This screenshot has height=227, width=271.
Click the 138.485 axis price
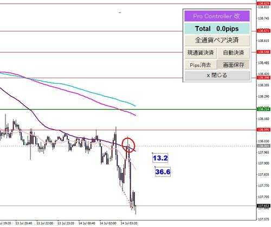tap(263, 63)
